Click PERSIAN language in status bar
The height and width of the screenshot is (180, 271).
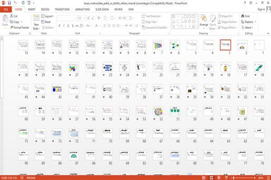click(31, 178)
